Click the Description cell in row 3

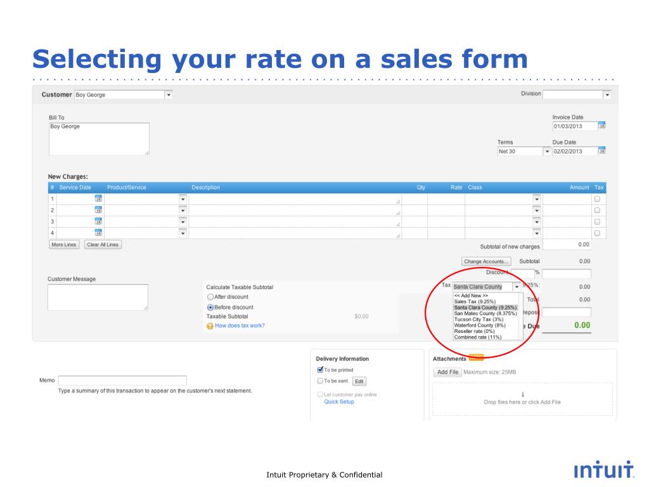coord(295,222)
